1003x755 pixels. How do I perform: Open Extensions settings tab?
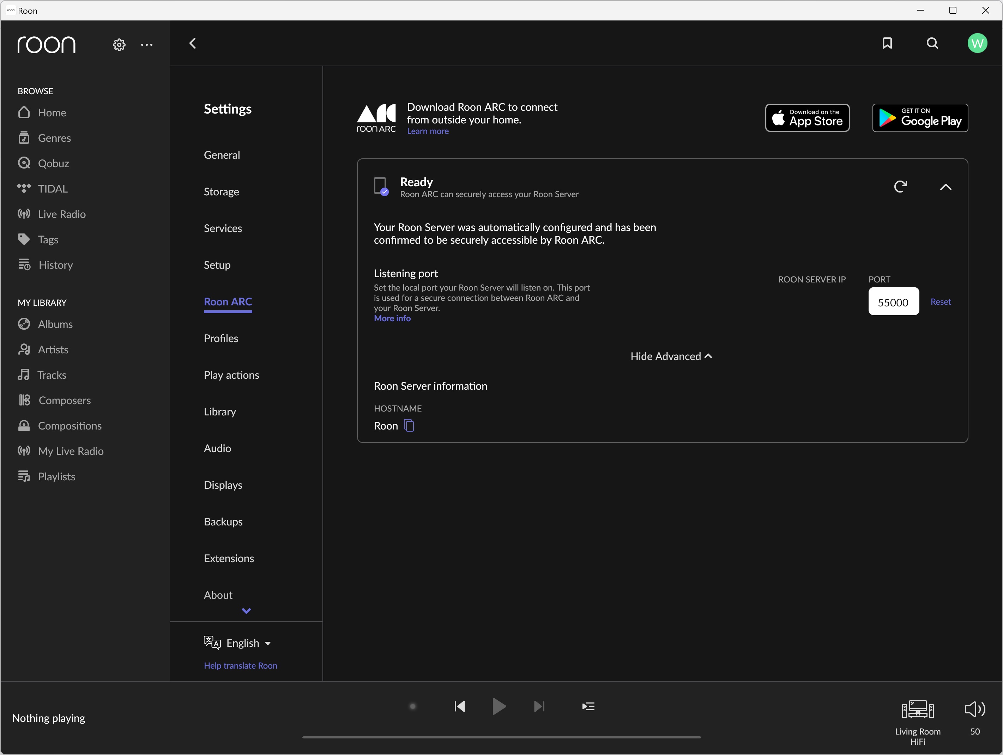pyautogui.click(x=229, y=559)
